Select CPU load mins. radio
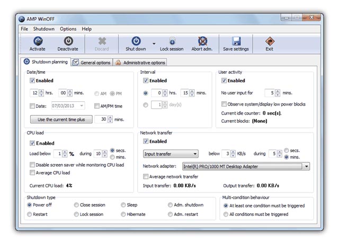This screenshot has height=244, width=339. [112, 157]
